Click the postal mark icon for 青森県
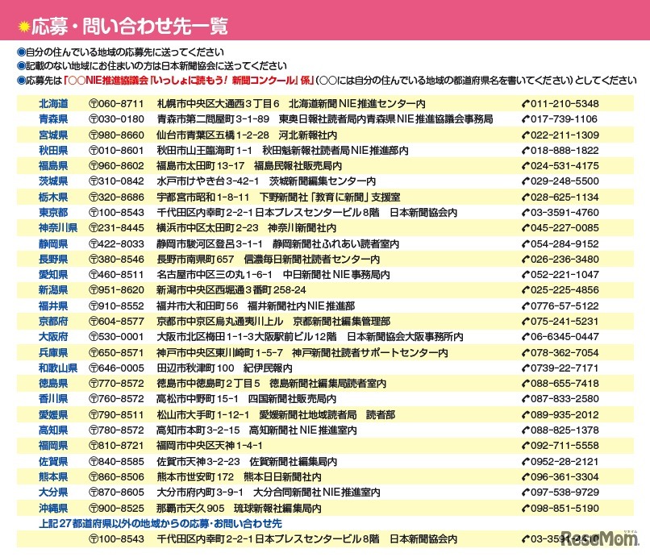This screenshot has width=650, height=557. point(94,118)
